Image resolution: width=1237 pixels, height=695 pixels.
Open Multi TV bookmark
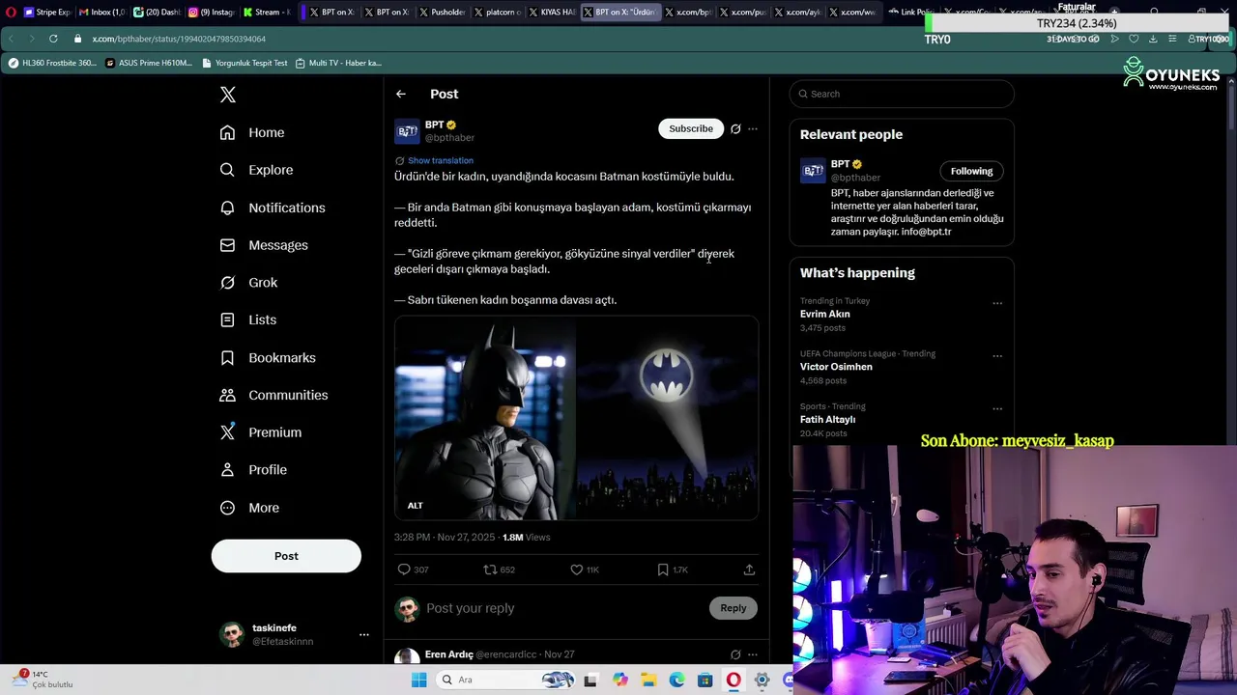coord(338,63)
